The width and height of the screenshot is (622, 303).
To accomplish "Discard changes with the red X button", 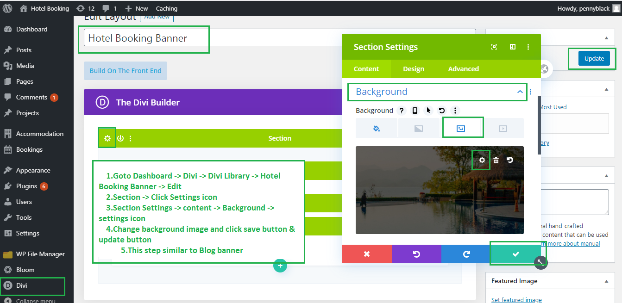I will 367,254.
